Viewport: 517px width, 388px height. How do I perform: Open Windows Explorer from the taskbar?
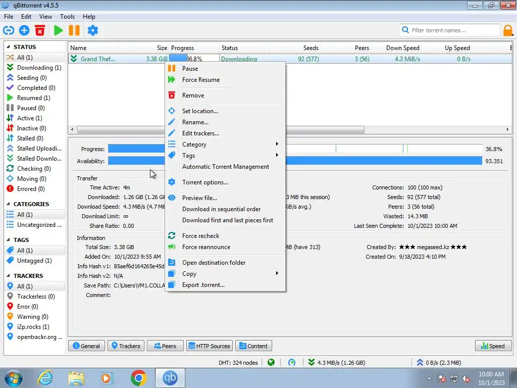point(76,378)
